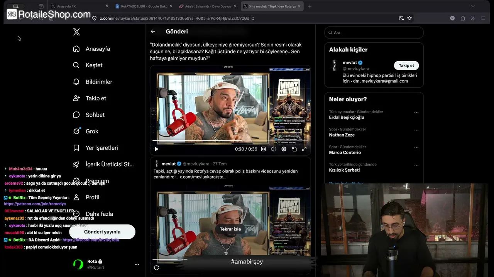494x277 pixels.
Task: Mute the first video's volume
Action: click(274, 149)
